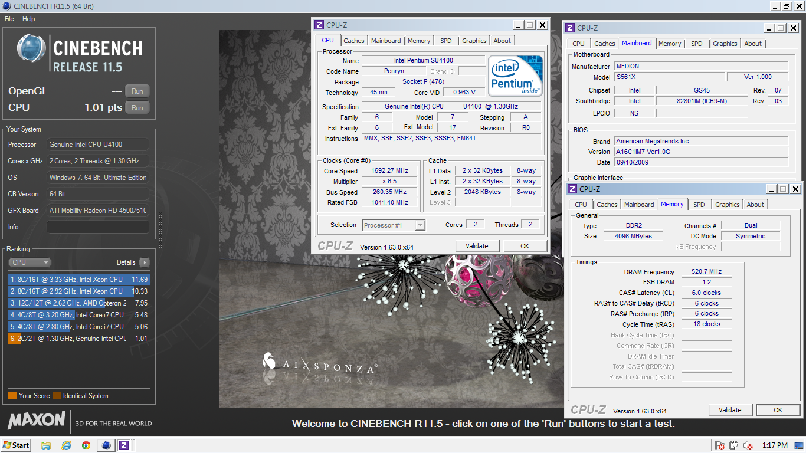
Task: Select Caches tab in Mainboard CPU-Z window
Action: click(x=605, y=44)
